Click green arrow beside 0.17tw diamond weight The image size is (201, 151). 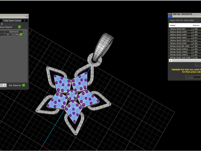click(x=21, y=34)
